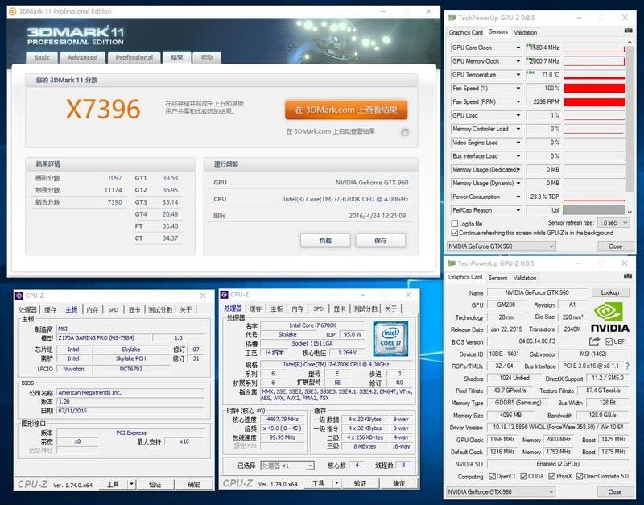Image resolution: width=644 pixels, height=505 pixels.
Task: Click the BIOS export share icon
Action: (594, 341)
